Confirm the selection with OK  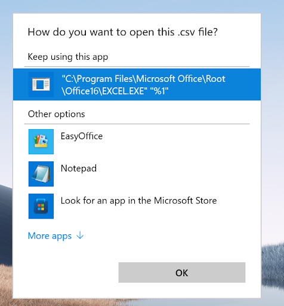(182, 273)
